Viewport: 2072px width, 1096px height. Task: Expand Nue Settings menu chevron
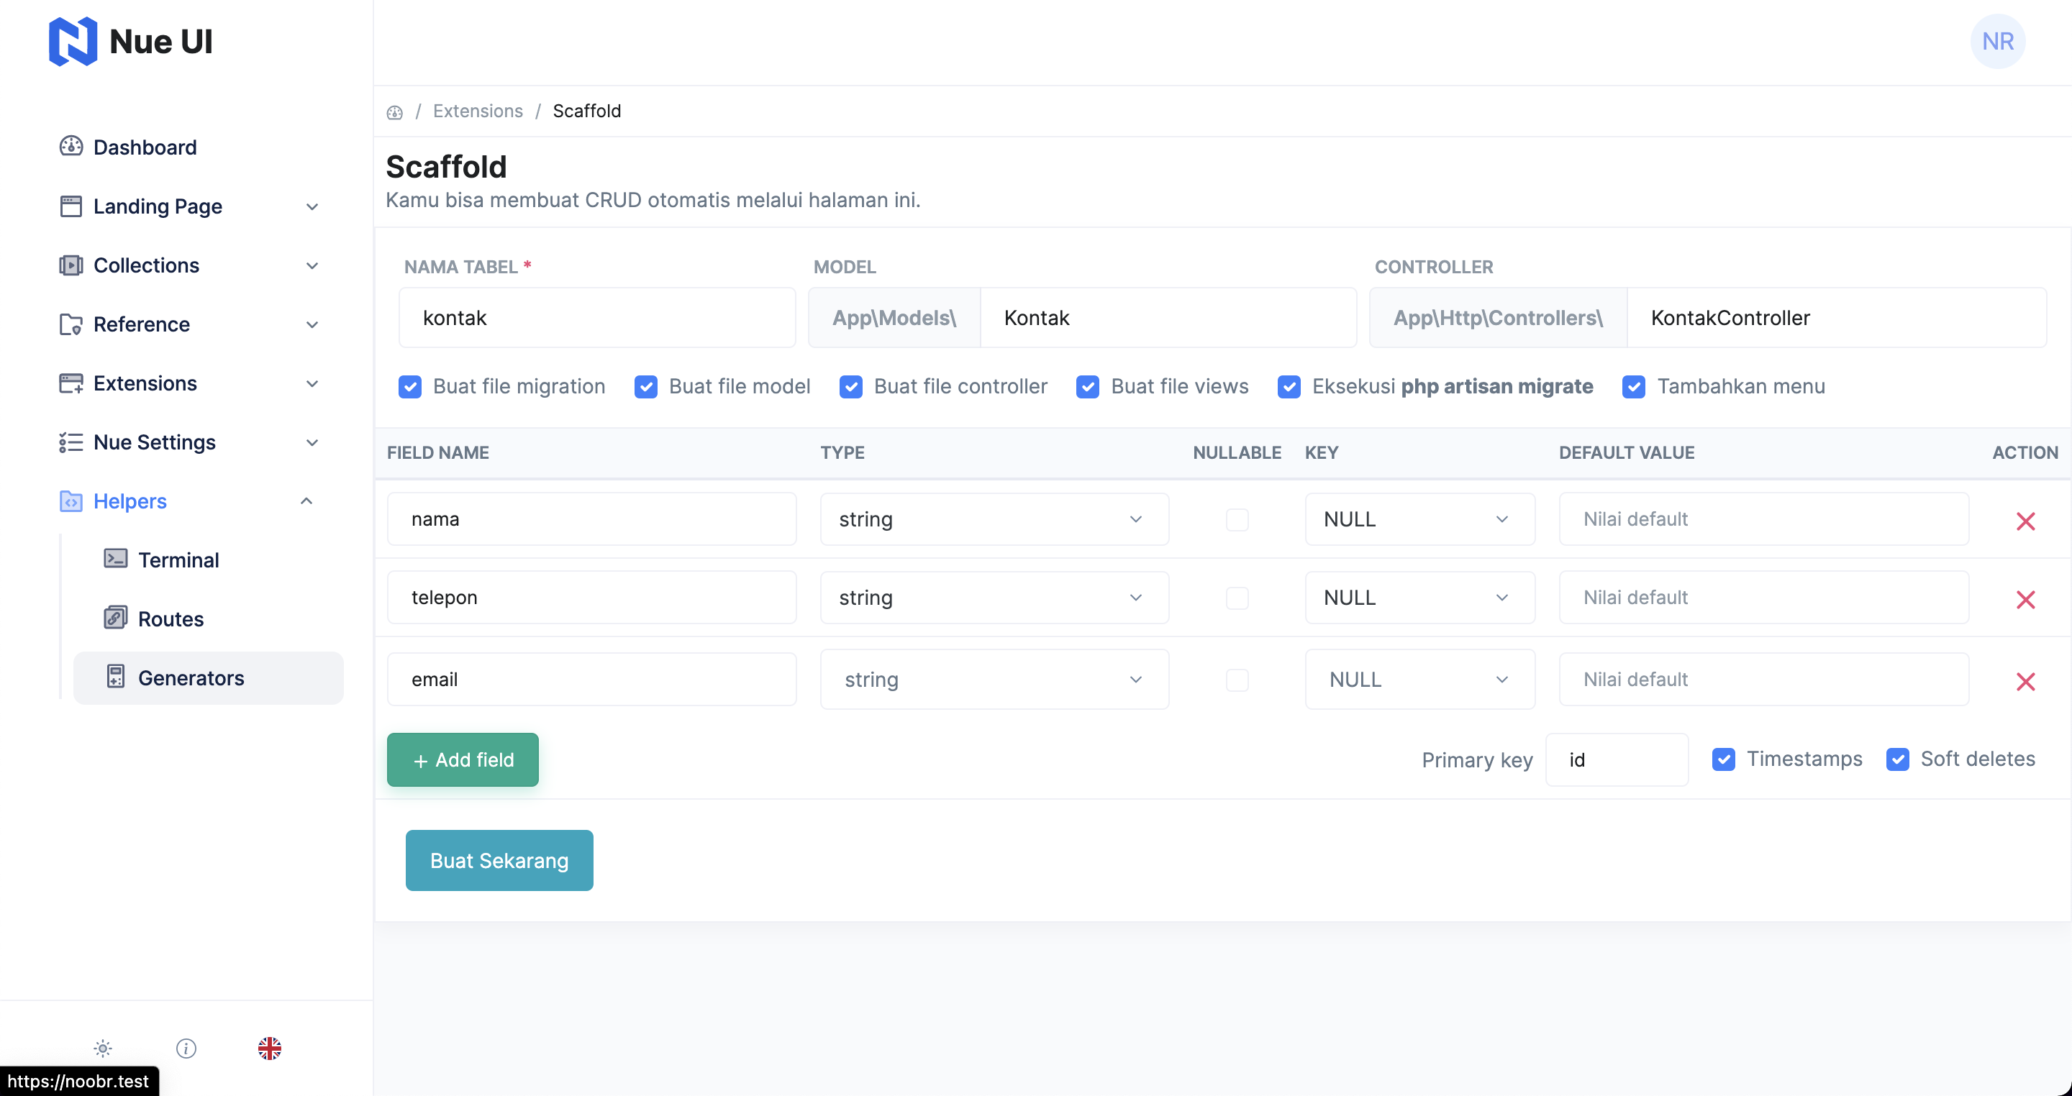pyautogui.click(x=312, y=442)
